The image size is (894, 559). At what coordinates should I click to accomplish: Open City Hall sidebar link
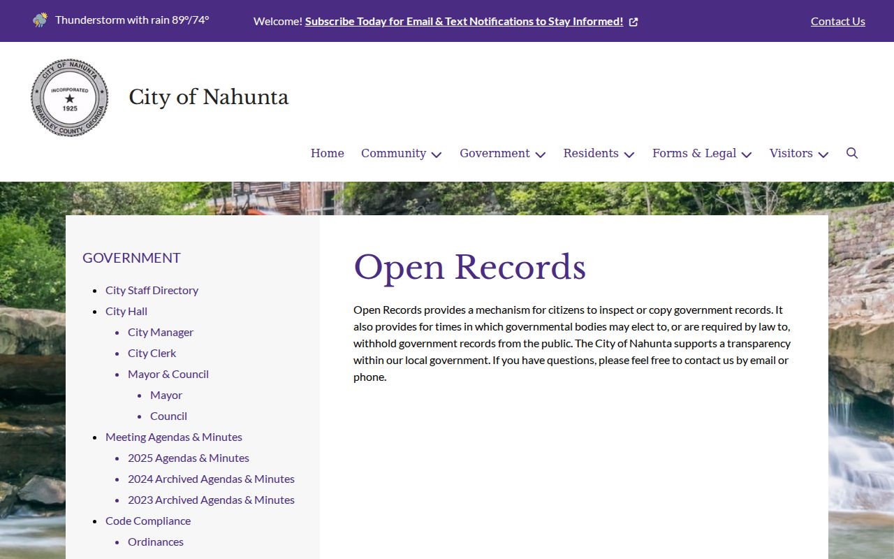coord(126,311)
